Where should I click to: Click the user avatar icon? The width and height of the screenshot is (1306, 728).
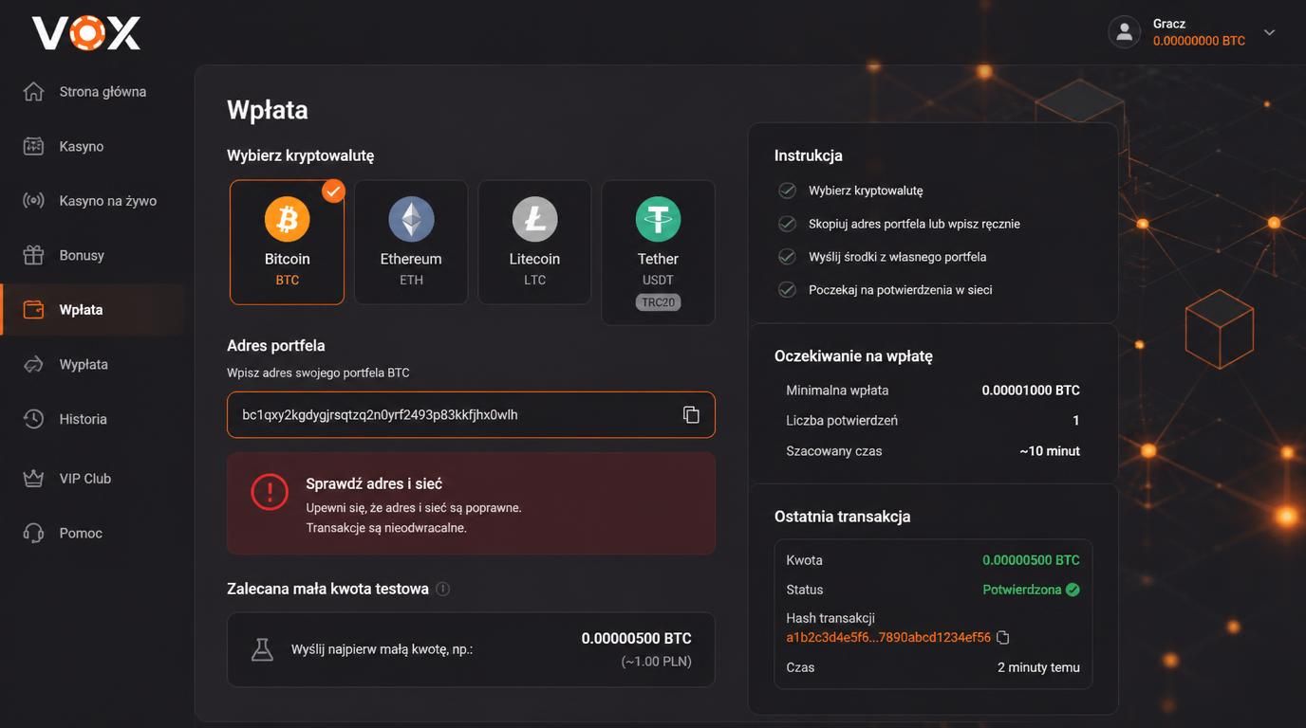tap(1125, 32)
